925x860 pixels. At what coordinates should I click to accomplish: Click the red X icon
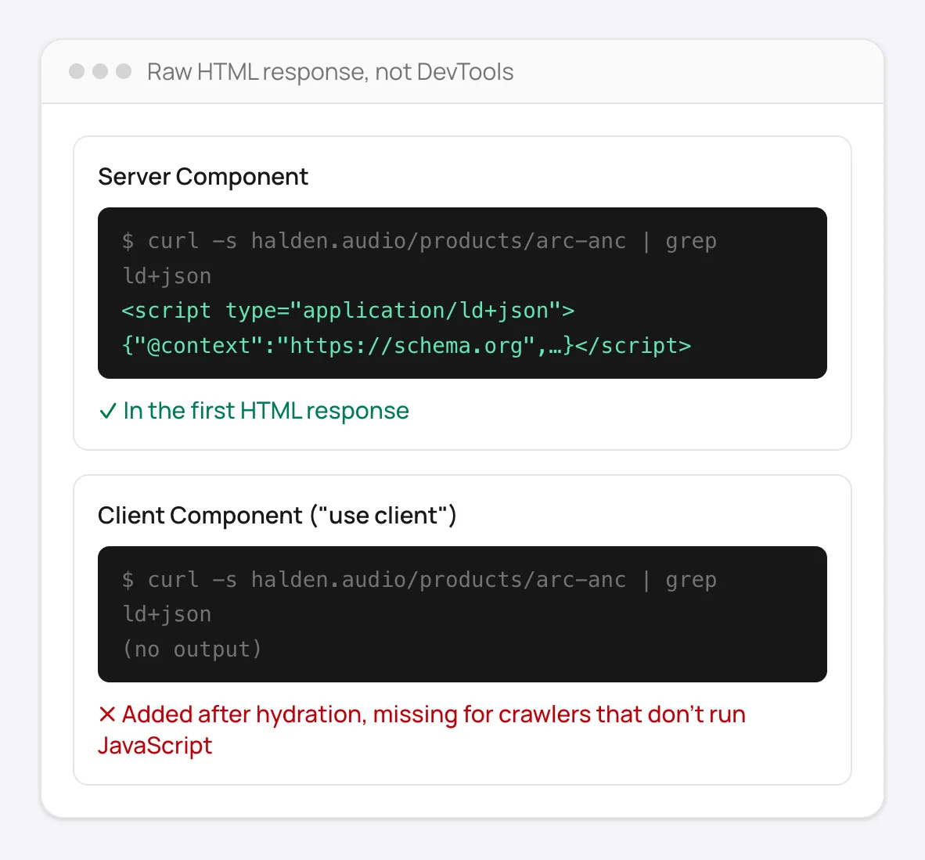106,714
